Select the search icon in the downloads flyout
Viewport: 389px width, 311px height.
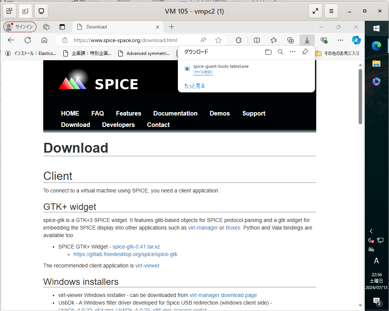pos(280,52)
